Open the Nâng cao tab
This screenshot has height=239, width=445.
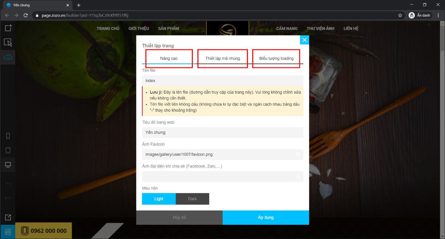tap(169, 58)
